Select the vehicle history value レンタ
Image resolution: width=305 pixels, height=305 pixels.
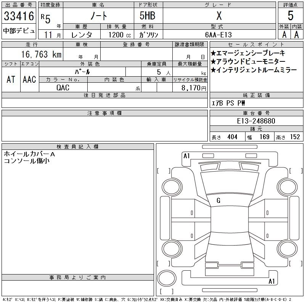82,35
